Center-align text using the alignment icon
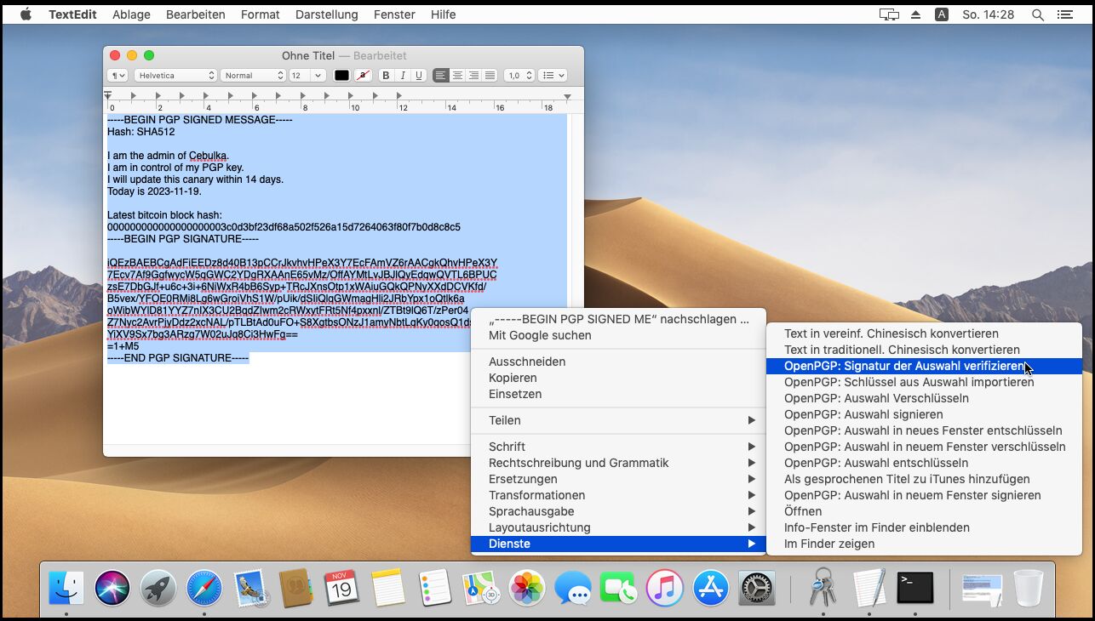 click(457, 76)
